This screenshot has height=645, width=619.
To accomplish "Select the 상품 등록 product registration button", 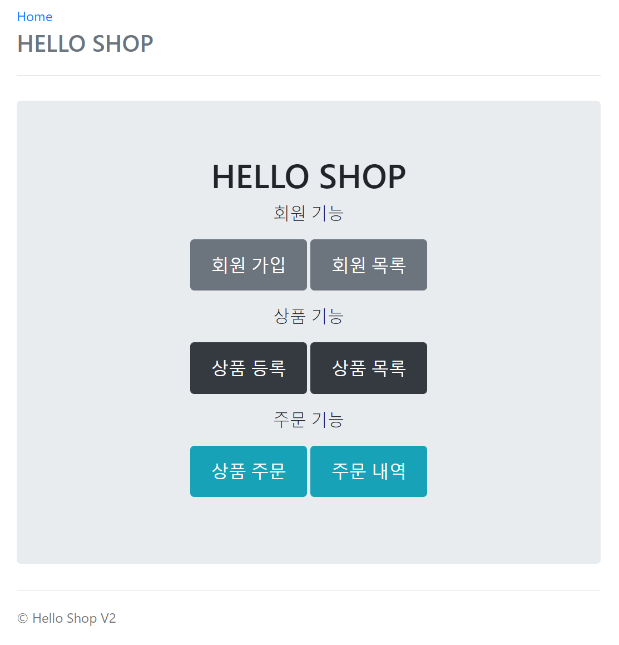I will [x=249, y=368].
